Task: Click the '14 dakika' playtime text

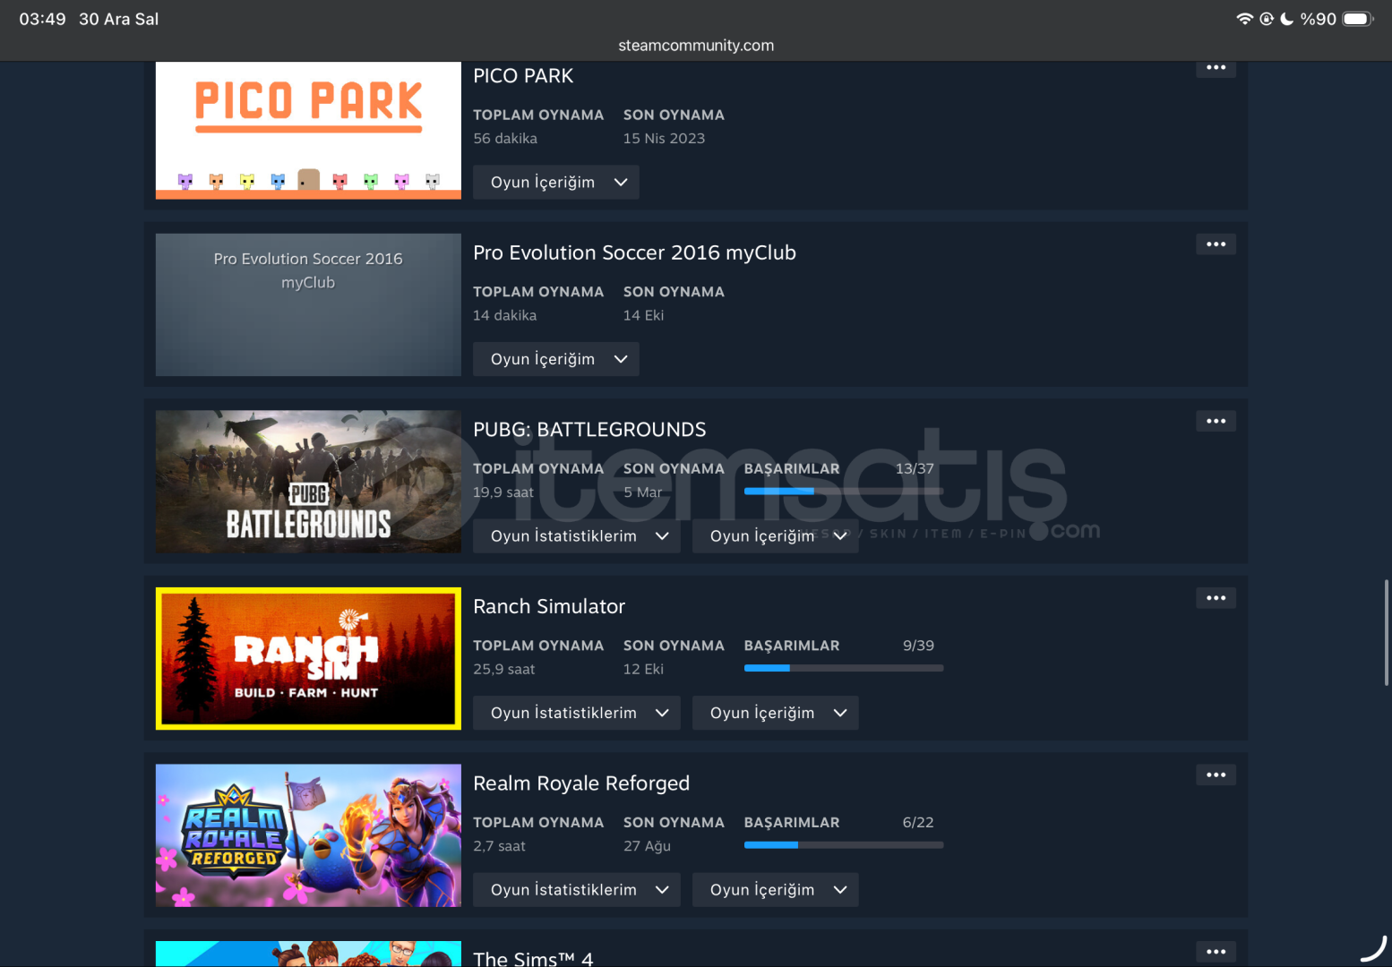Action: coord(504,315)
